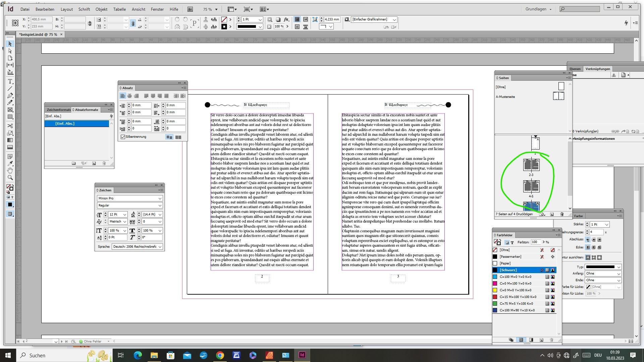Choose the Scissors tool
644x362 pixels.
(10, 126)
